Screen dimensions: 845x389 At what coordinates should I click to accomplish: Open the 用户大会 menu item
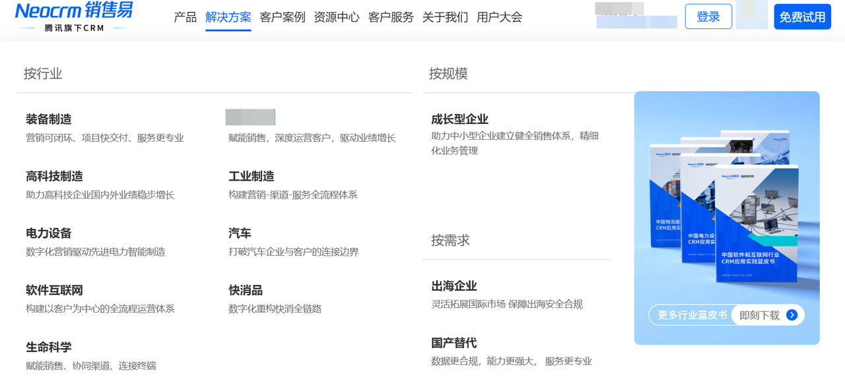pos(498,18)
